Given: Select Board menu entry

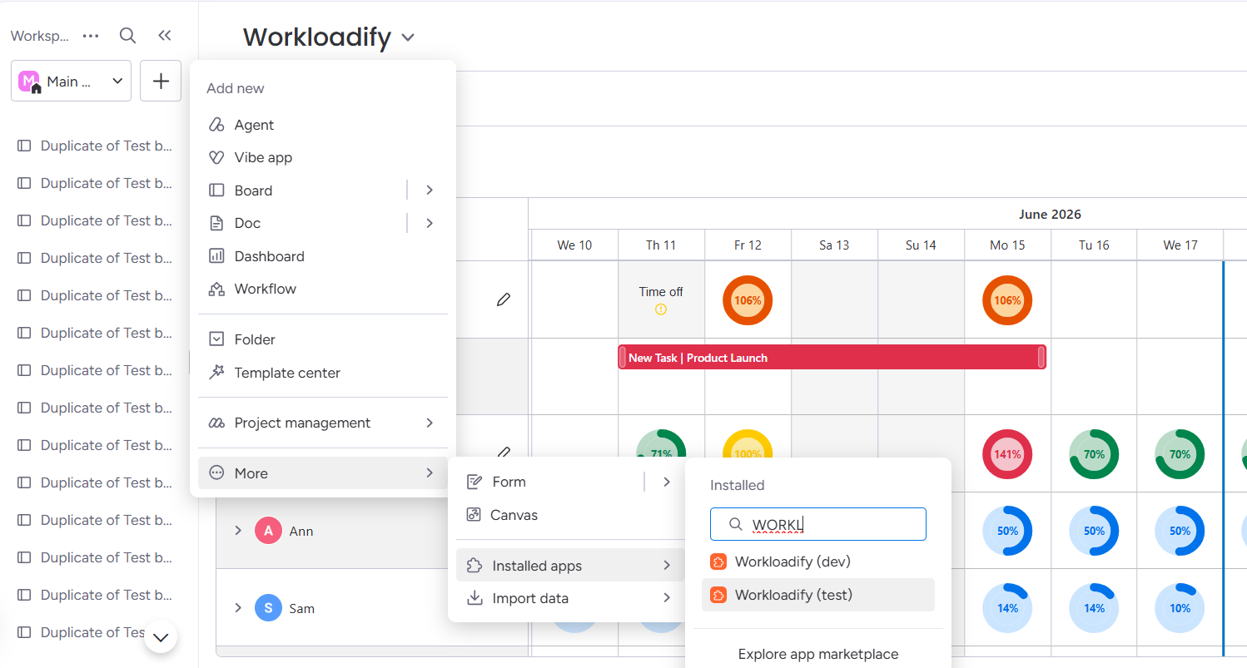Looking at the screenshot, I should [302, 191].
